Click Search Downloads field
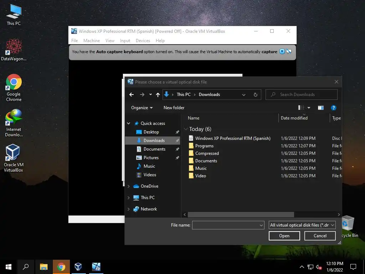Image resolution: width=365 pixels, height=274 pixels. (302, 95)
